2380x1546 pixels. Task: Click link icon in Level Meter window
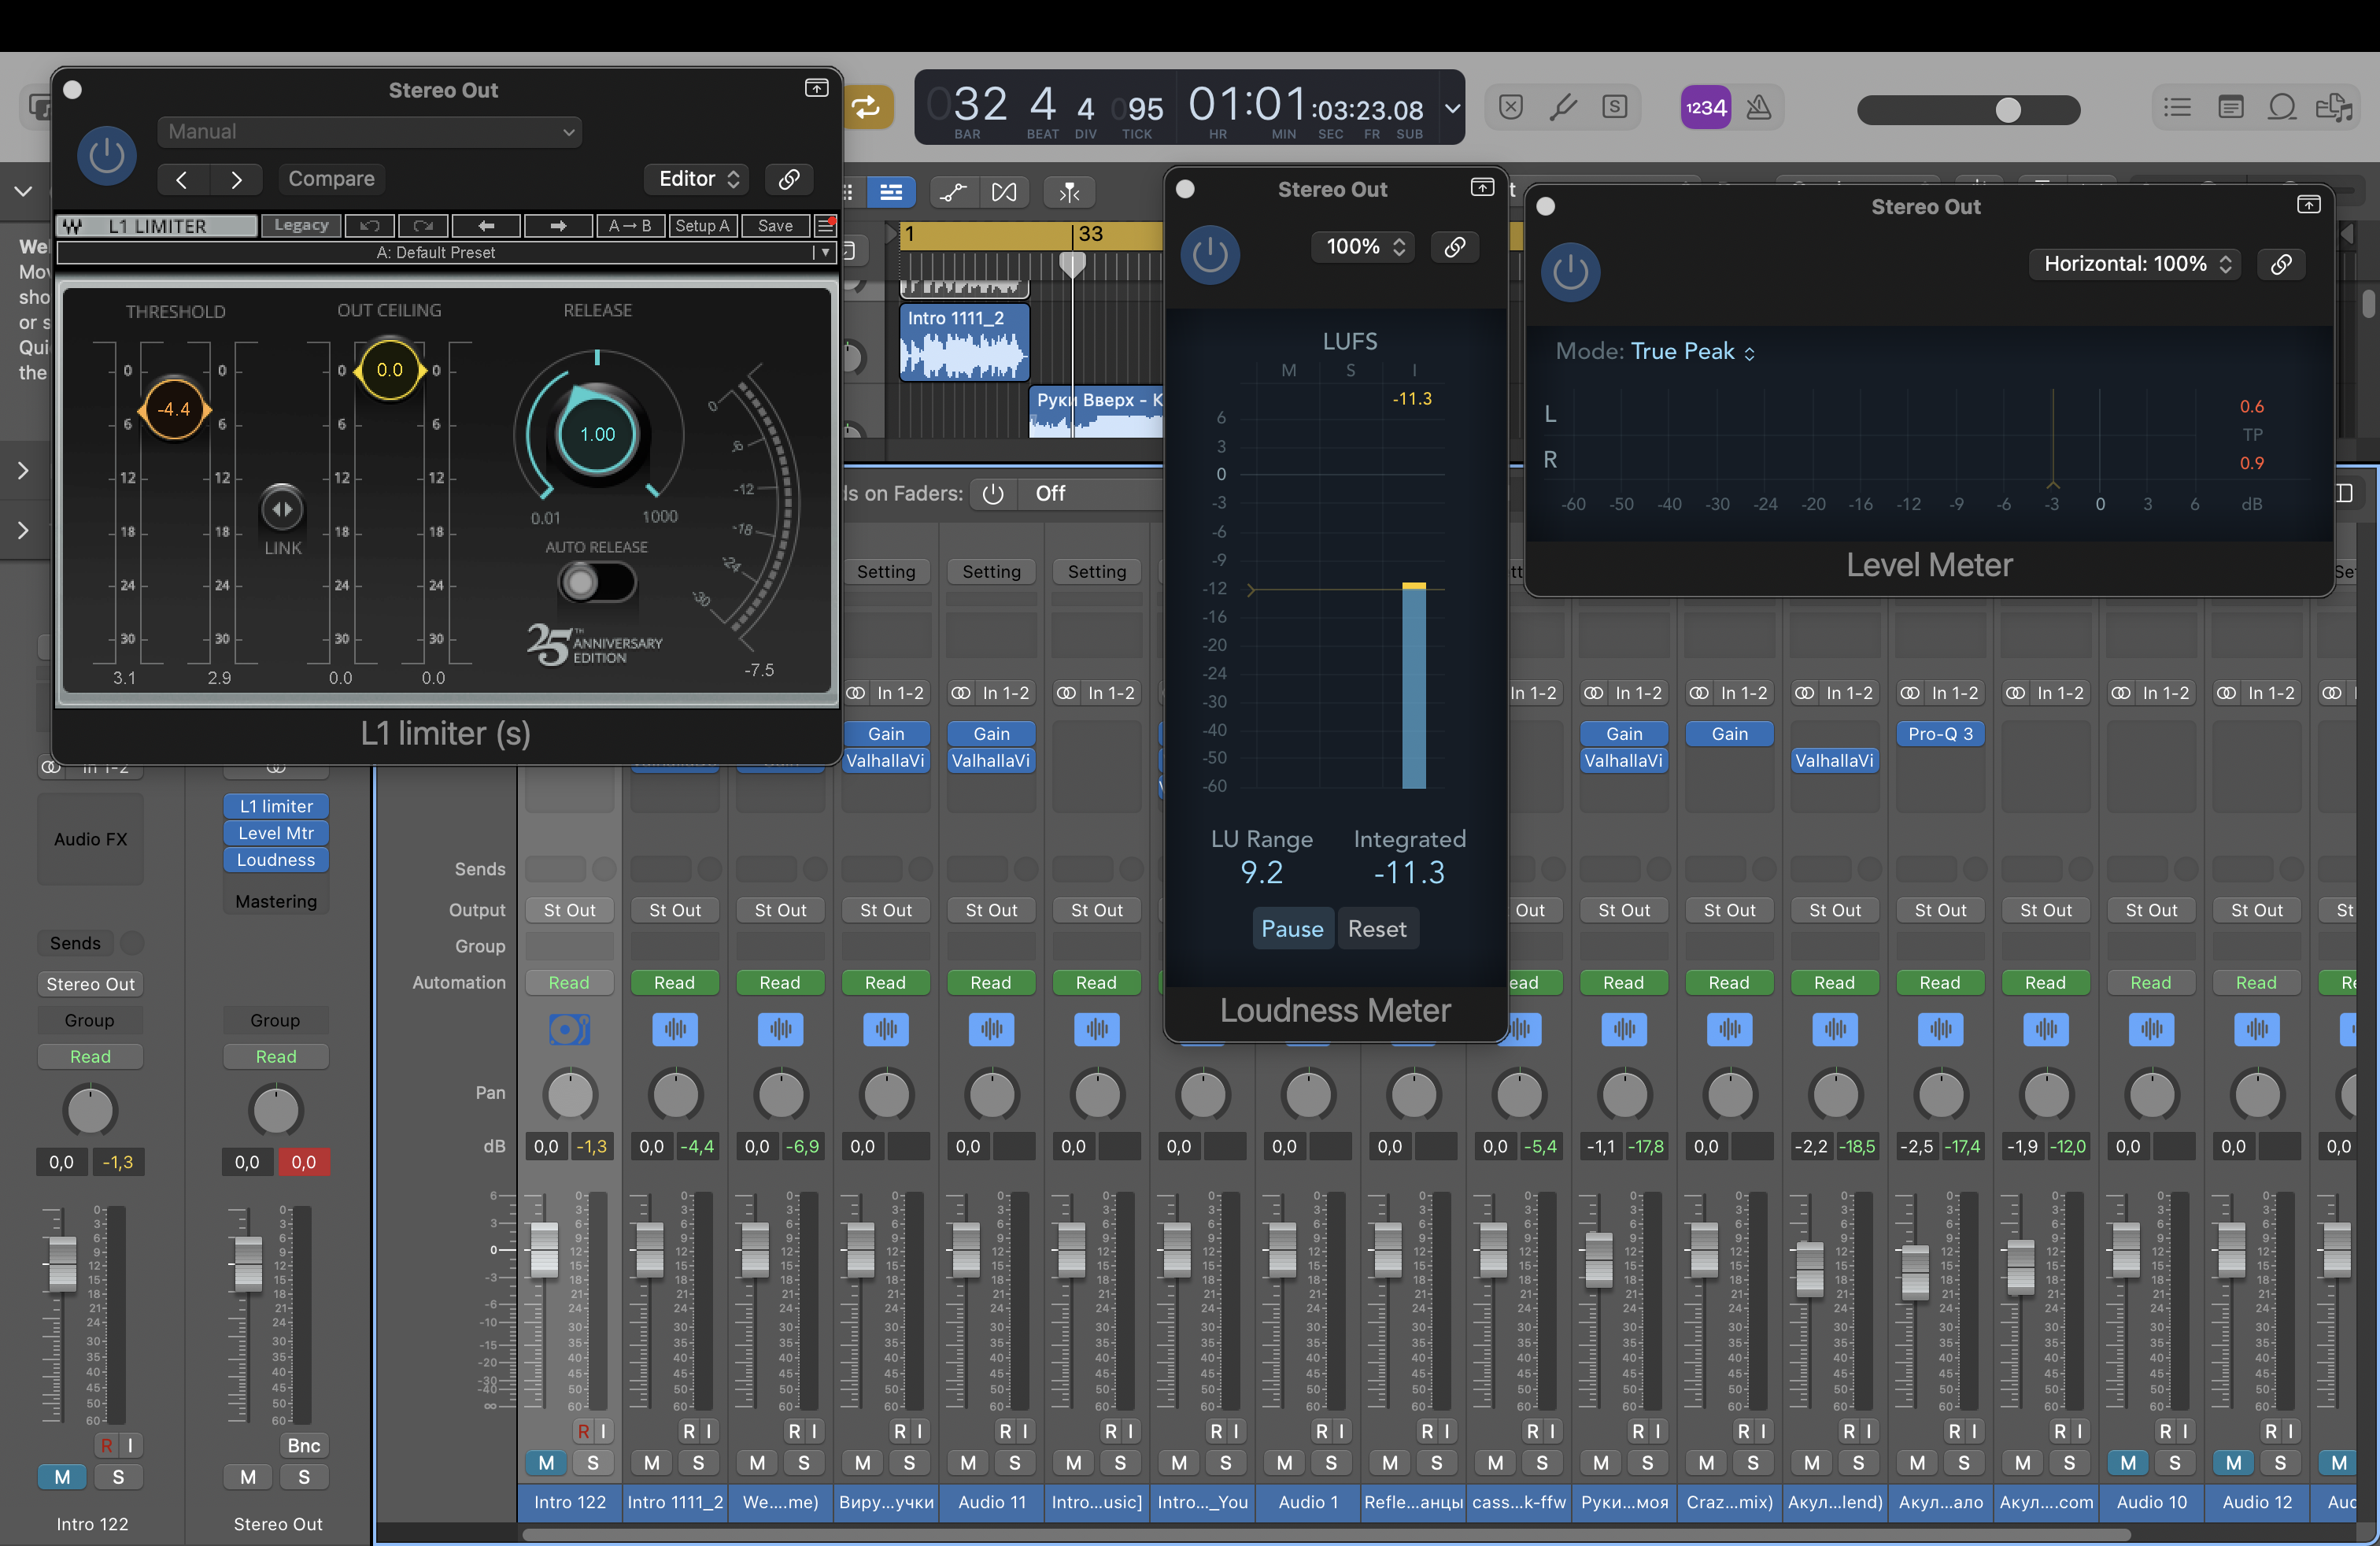[2281, 264]
